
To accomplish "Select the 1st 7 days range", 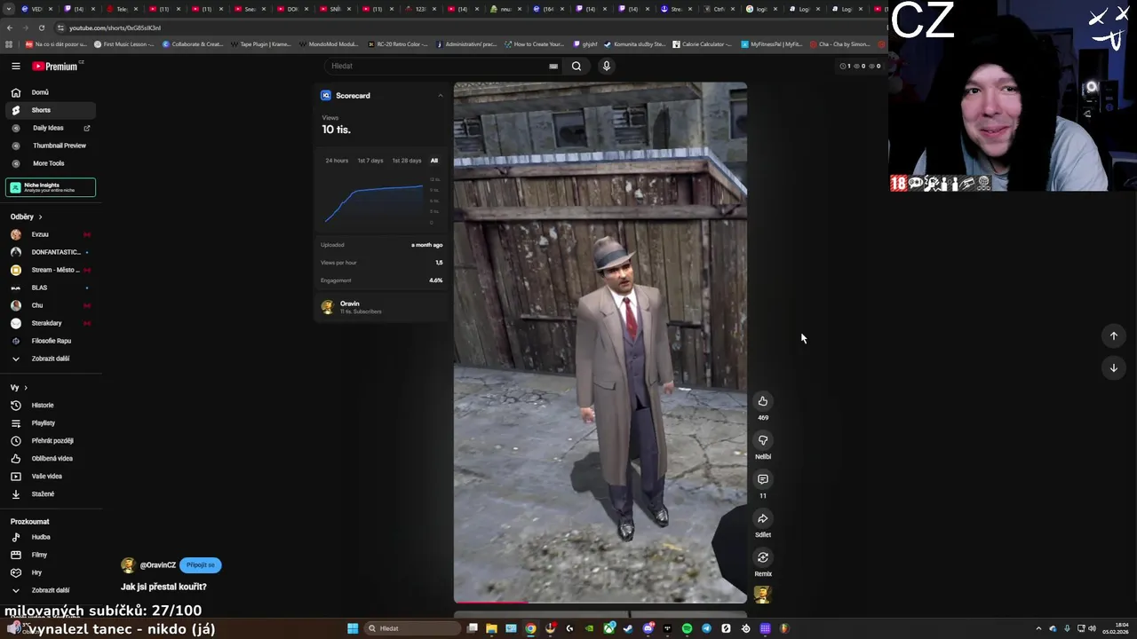I will [x=370, y=161].
